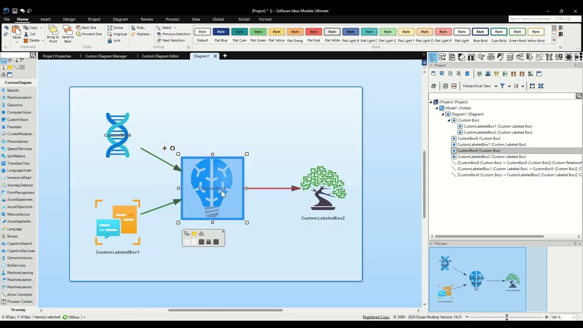Close the floating quick toolbar
Image resolution: width=583 pixels, height=328 pixels.
click(x=223, y=231)
